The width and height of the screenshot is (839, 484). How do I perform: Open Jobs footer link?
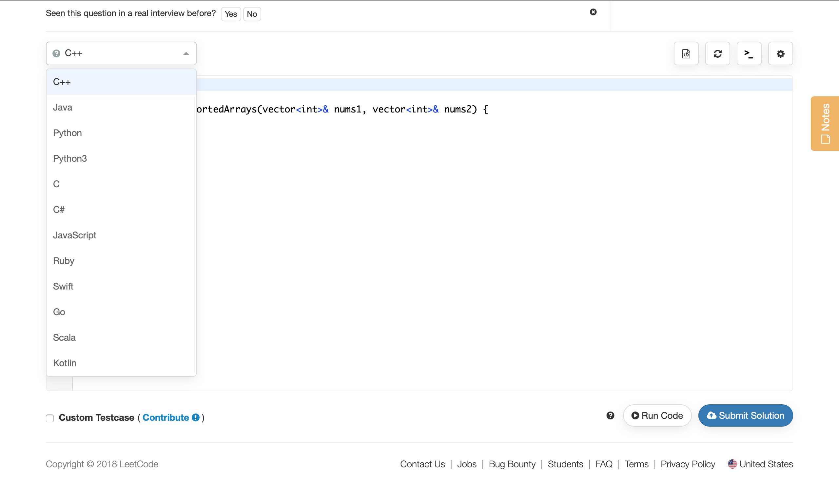pyautogui.click(x=466, y=464)
